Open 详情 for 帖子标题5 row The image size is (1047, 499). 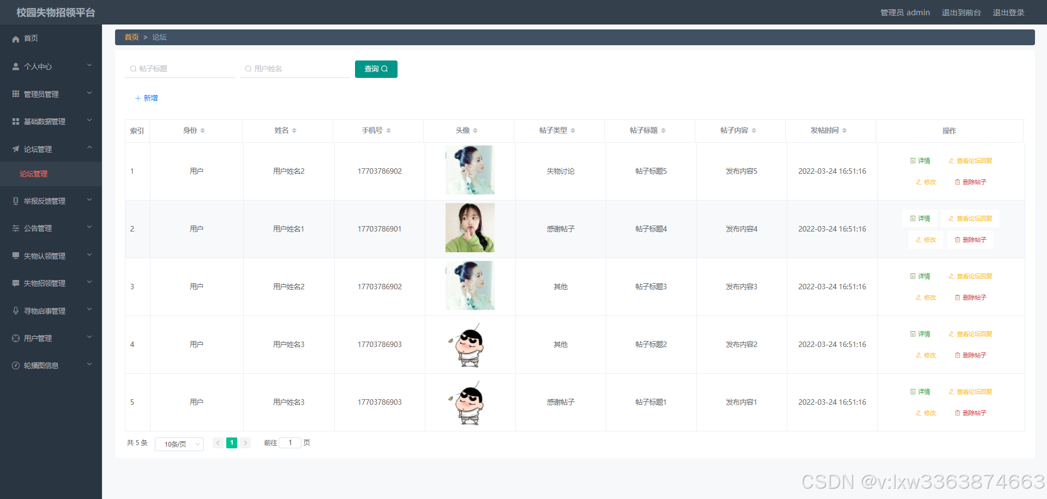pyautogui.click(x=920, y=161)
